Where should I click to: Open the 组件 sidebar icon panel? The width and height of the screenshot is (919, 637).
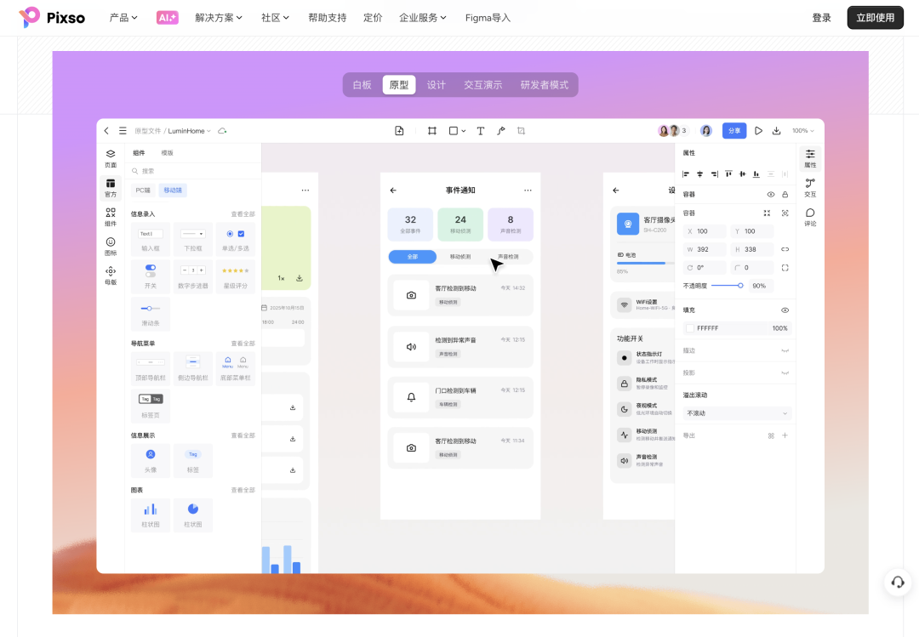pyautogui.click(x=110, y=217)
